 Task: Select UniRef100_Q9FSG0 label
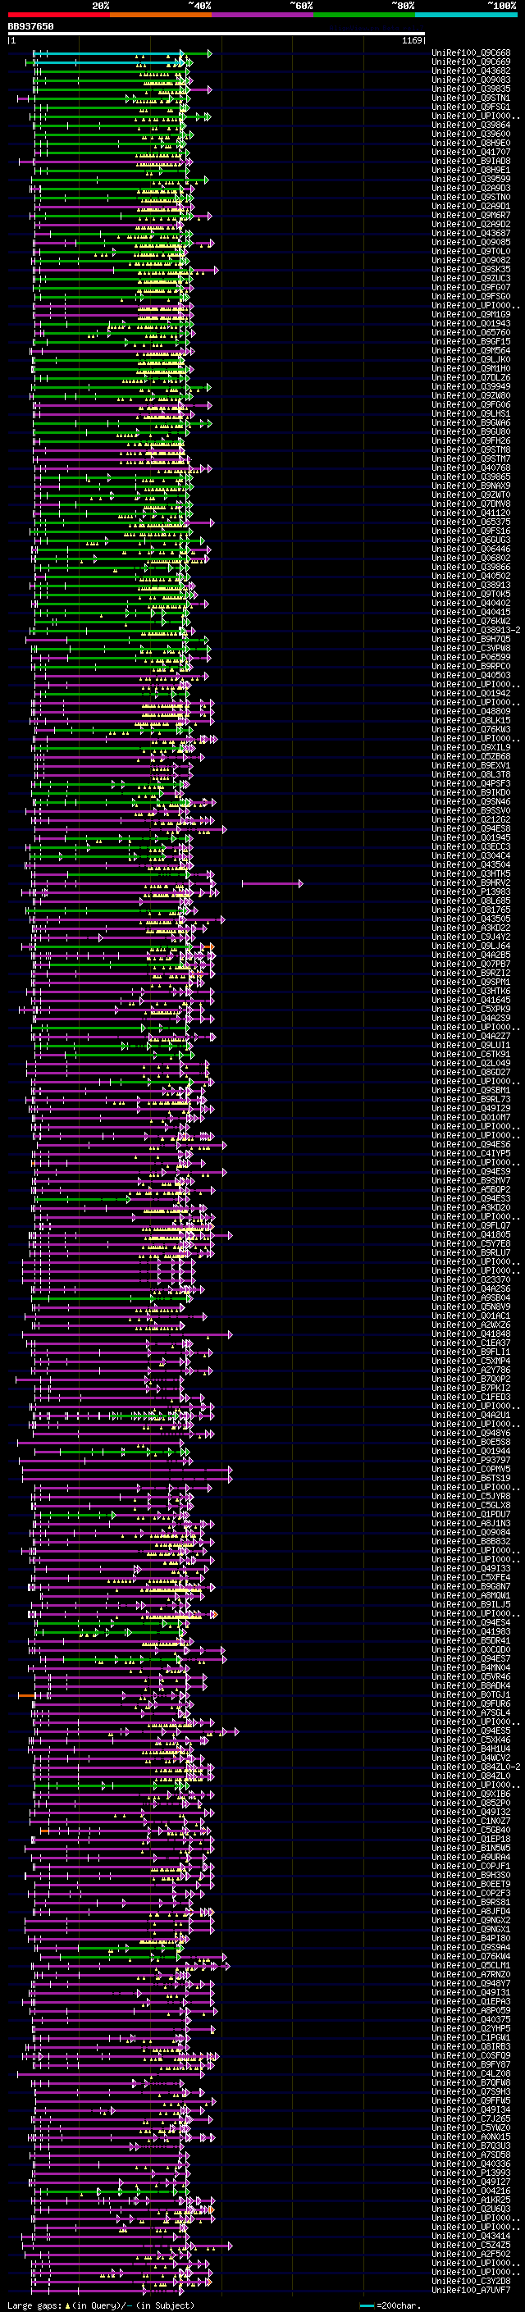point(471,296)
